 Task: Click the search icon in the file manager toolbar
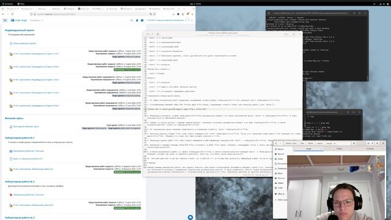pyautogui.click(x=354, y=144)
